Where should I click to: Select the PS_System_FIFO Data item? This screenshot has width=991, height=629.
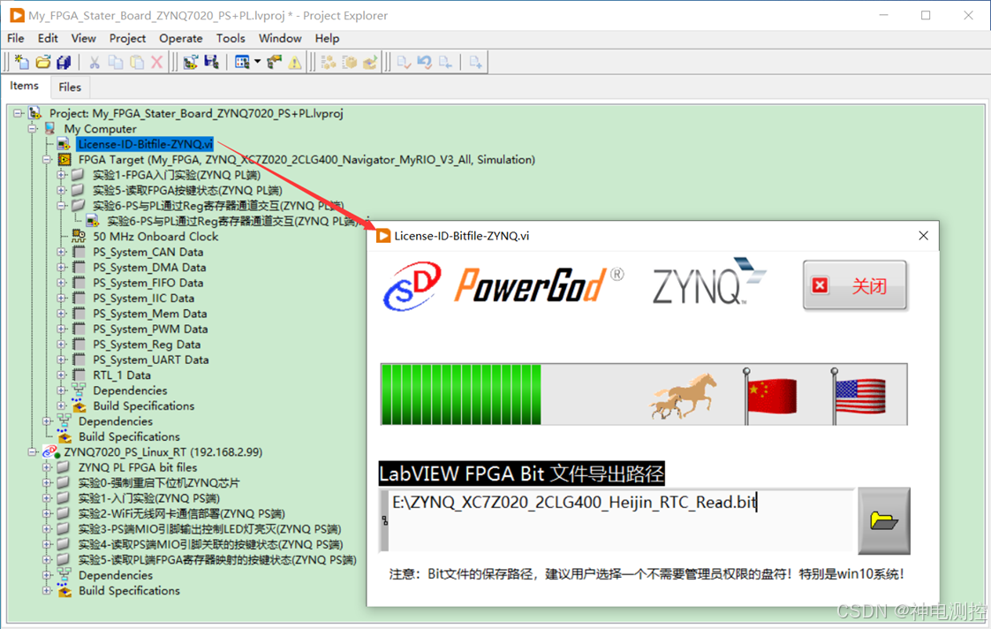(x=148, y=283)
